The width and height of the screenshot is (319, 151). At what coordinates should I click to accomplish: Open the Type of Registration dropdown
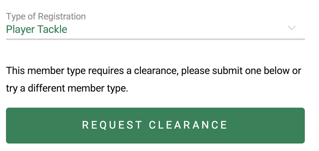[155, 26]
